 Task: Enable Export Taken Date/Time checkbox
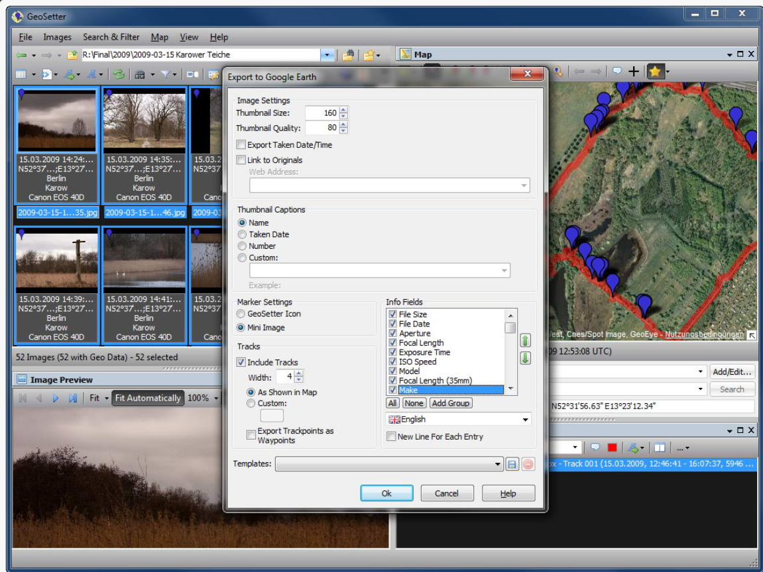pos(241,144)
